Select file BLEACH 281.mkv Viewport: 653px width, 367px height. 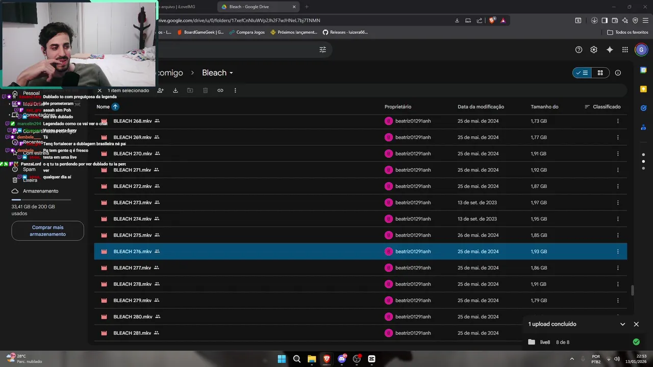(x=361, y=333)
